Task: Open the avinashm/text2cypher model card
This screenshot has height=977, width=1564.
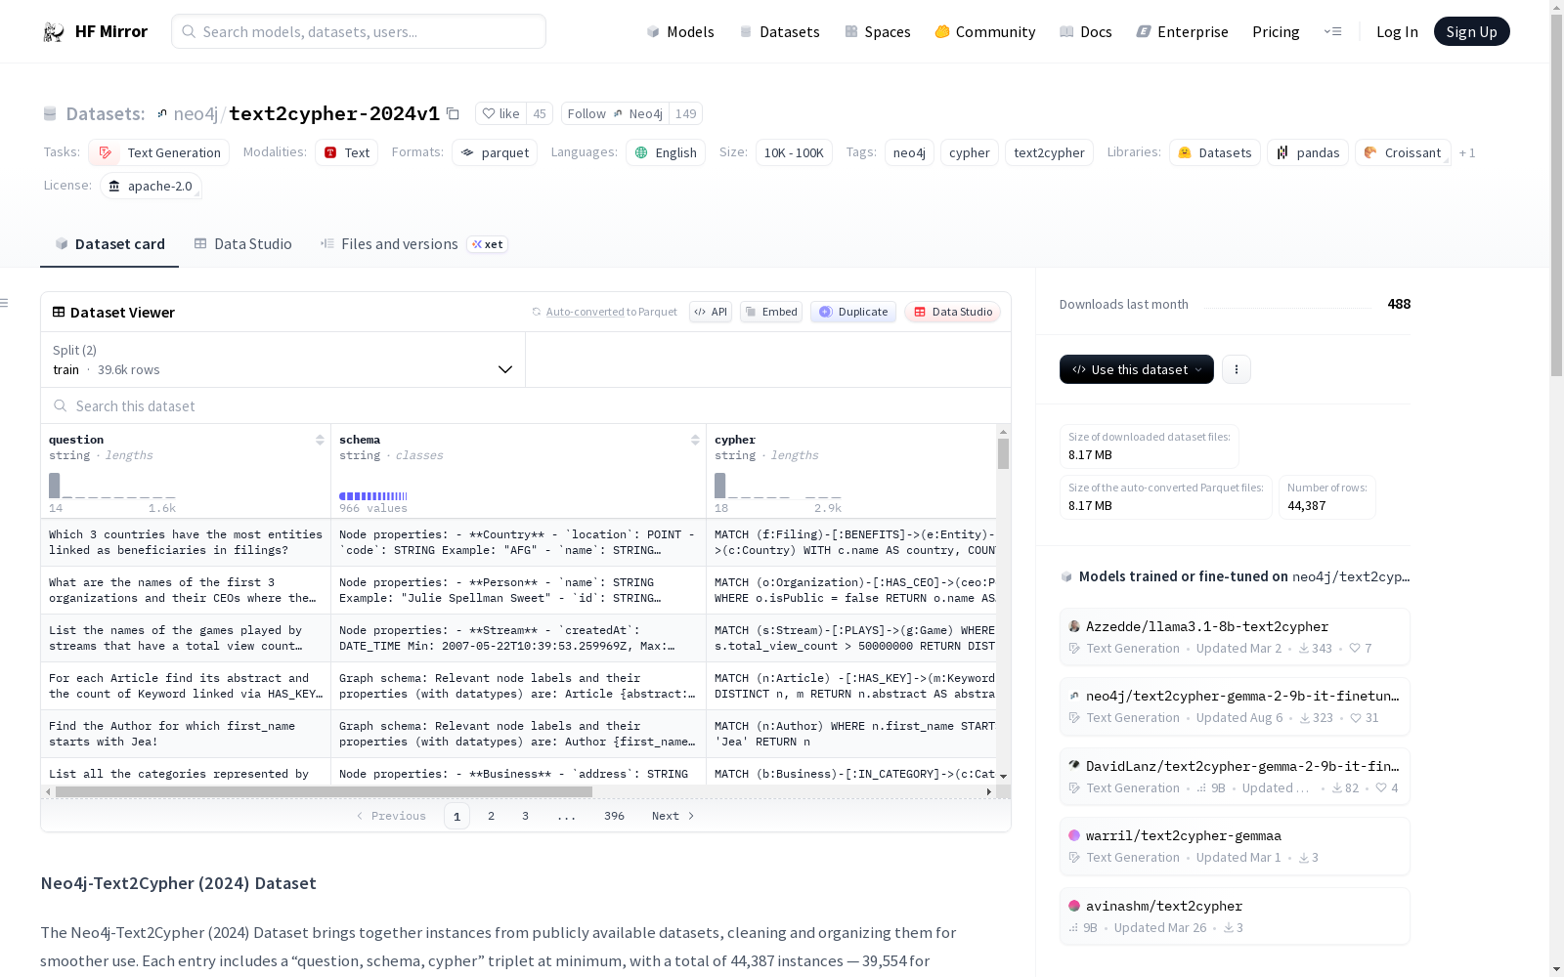Action: pyautogui.click(x=1235, y=916)
